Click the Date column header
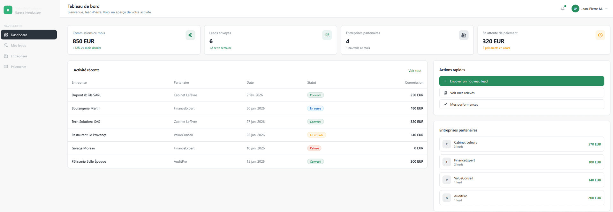Screen dimensions: 613x212 [x=250, y=82]
